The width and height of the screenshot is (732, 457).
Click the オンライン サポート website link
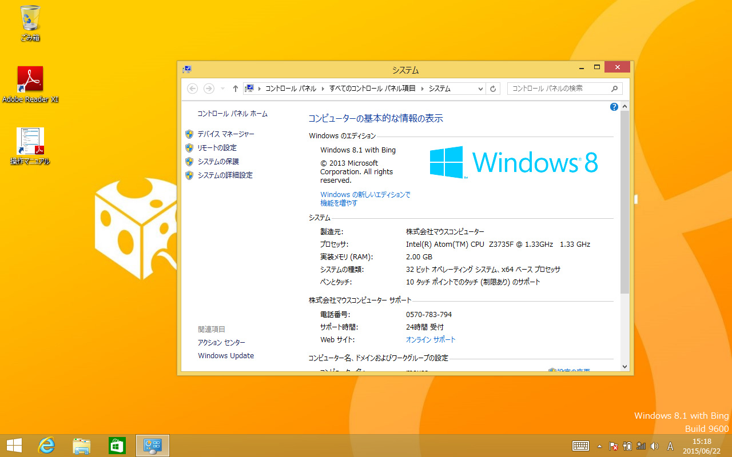(x=431, y=340)
